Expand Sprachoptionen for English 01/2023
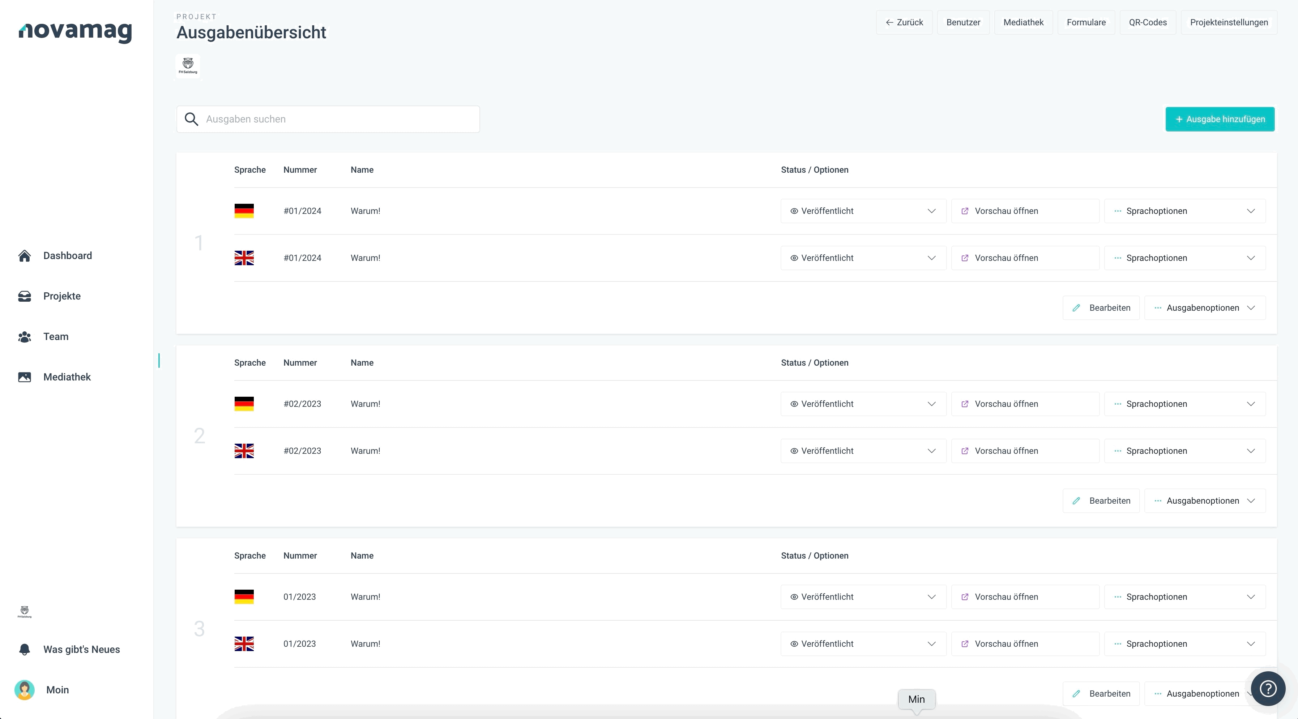 click(x=1185, y=643)
